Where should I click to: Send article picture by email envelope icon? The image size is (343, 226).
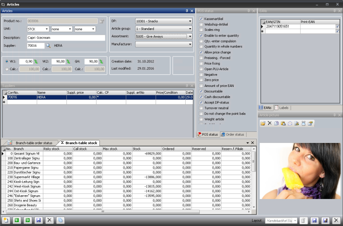(290, 123)
